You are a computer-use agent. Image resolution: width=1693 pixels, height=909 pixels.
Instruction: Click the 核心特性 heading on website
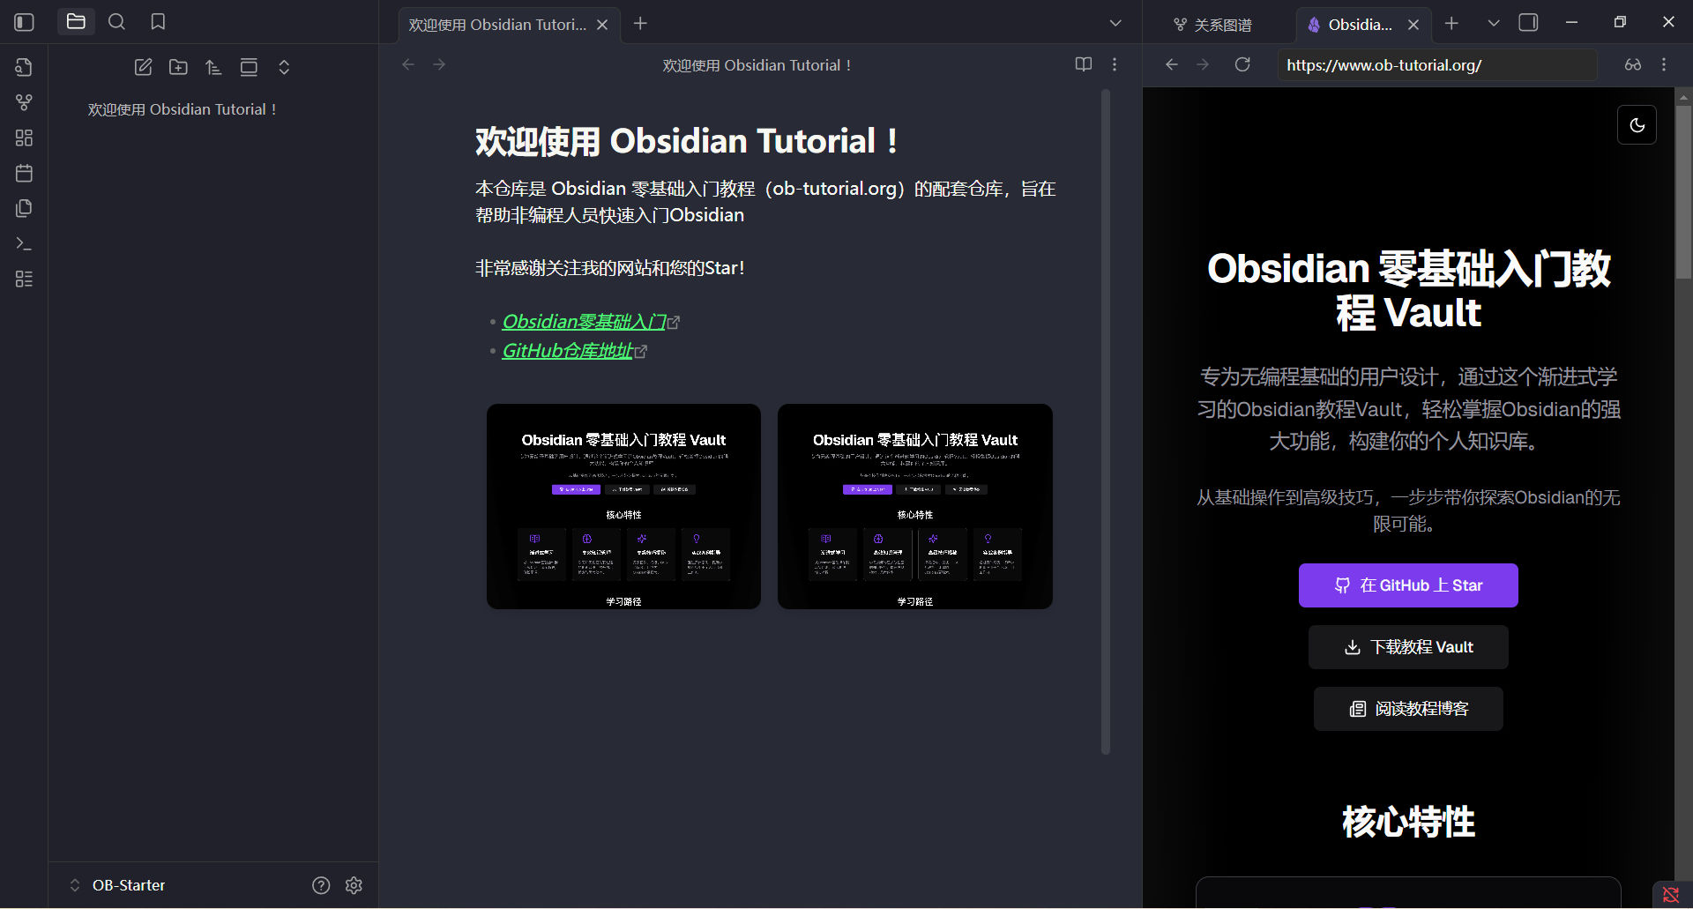[1408, 822]
